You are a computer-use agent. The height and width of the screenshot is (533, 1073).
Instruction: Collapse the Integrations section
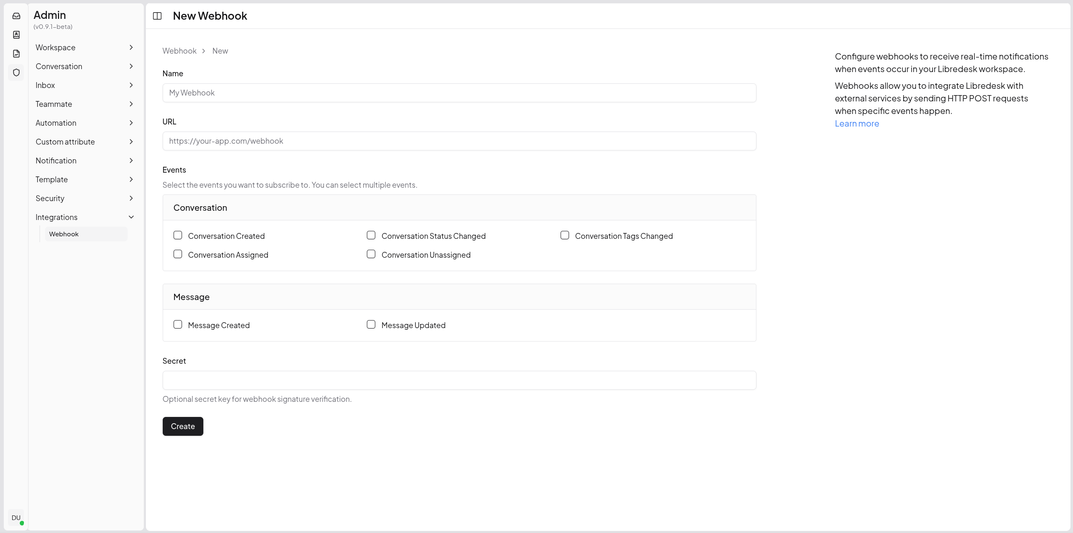pyautogui.click(x=131, y=217)
